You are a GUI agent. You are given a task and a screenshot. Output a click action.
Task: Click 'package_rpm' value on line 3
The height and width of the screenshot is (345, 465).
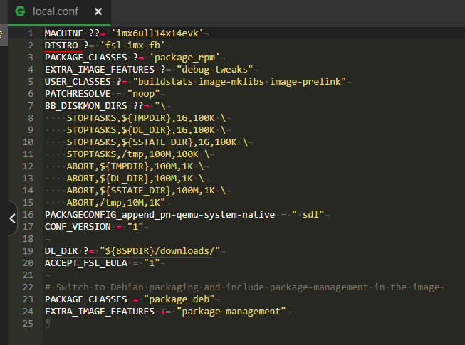[184, 58]
